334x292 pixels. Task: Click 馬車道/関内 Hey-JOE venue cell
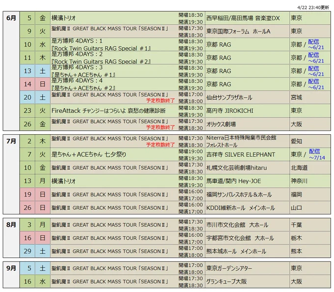[x=247, y=181]
